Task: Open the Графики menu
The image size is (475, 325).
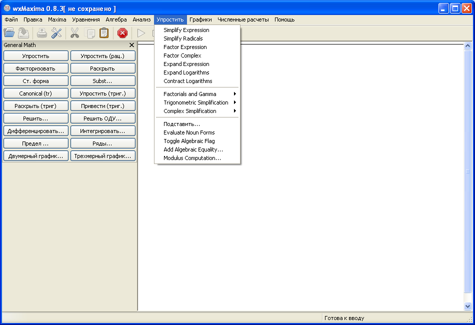Action: click(200, 19)
